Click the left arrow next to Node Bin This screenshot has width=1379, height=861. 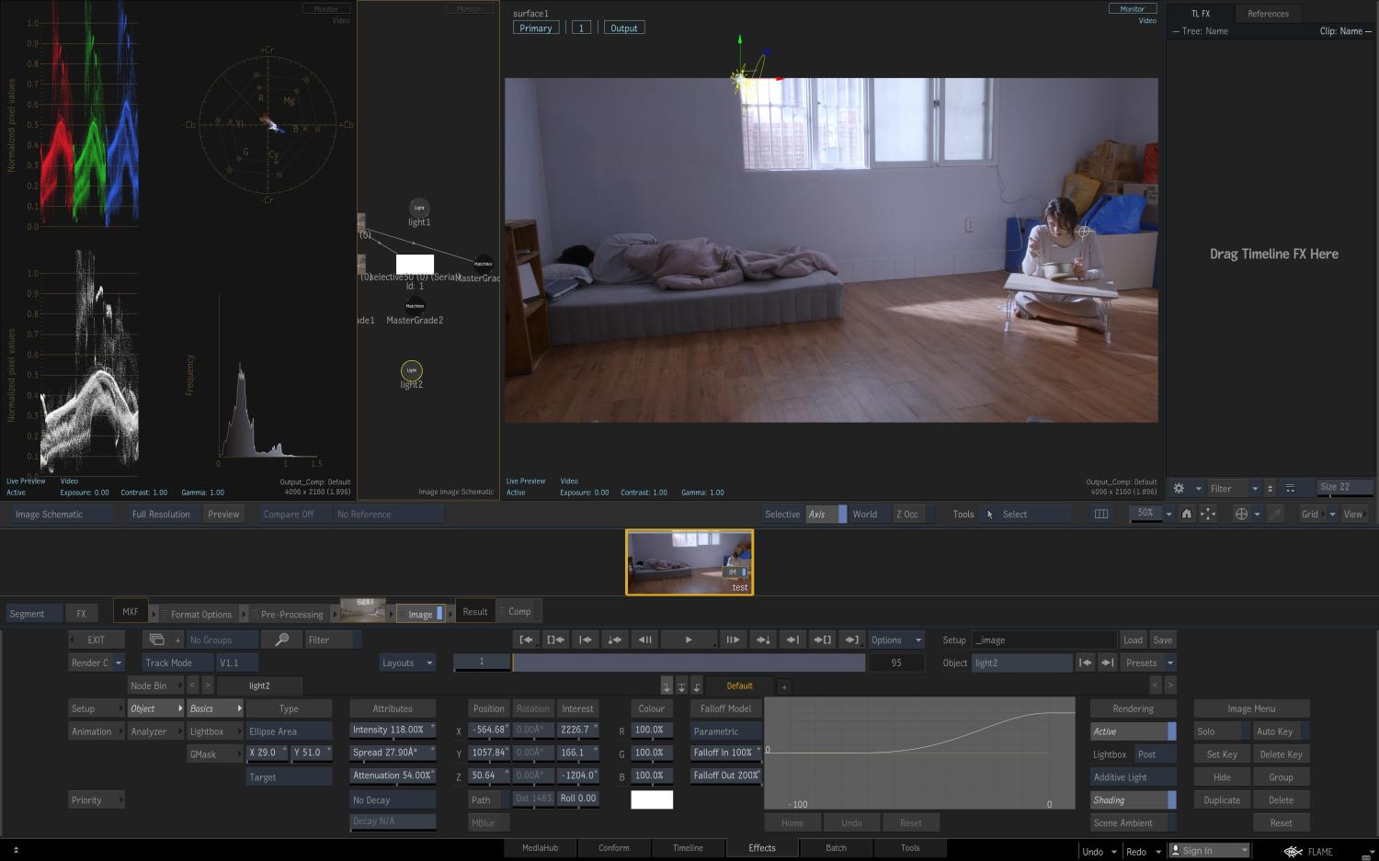pyautogui.click(x=192, y=685)
